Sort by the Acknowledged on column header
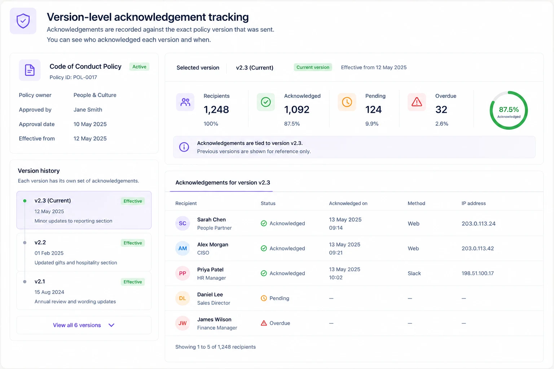The image size is (554, 369). point(348,204)
